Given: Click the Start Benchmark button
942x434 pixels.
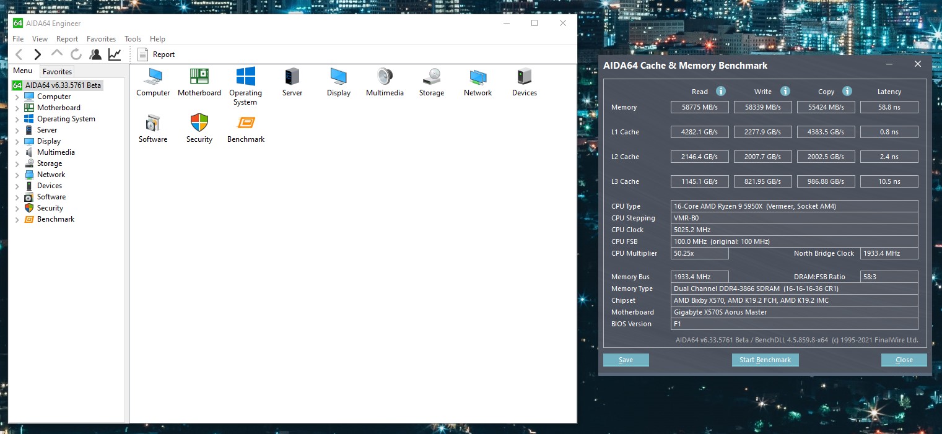Looking at the screenshot, I should [x=765, y=360].
